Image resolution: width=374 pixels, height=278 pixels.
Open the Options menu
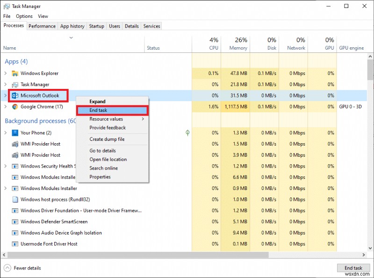click(24, 16)
